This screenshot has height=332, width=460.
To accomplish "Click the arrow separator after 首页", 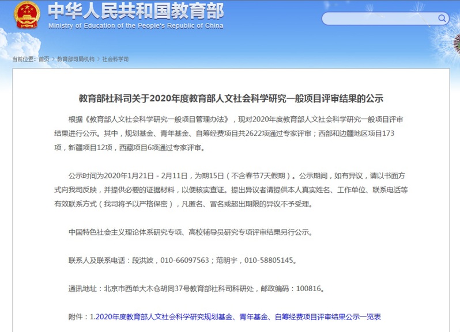I will [x=53, y=59].
